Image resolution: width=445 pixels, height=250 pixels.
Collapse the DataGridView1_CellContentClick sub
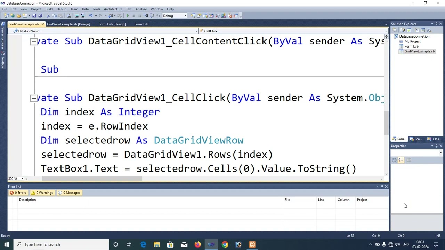(x=33, y=41)
